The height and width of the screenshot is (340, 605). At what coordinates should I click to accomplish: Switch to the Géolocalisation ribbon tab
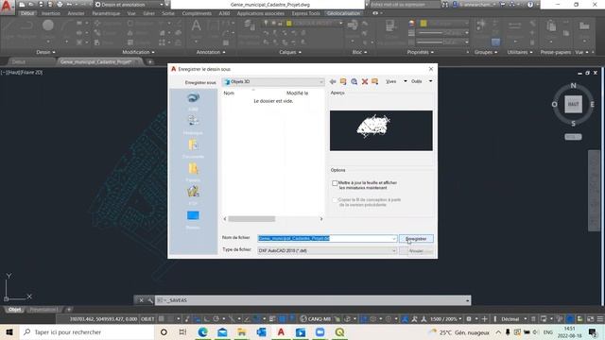tap(343, 13)
